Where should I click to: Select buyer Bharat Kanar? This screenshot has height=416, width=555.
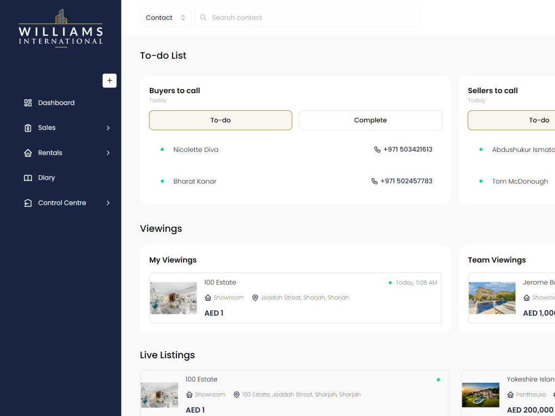(195, 181)
